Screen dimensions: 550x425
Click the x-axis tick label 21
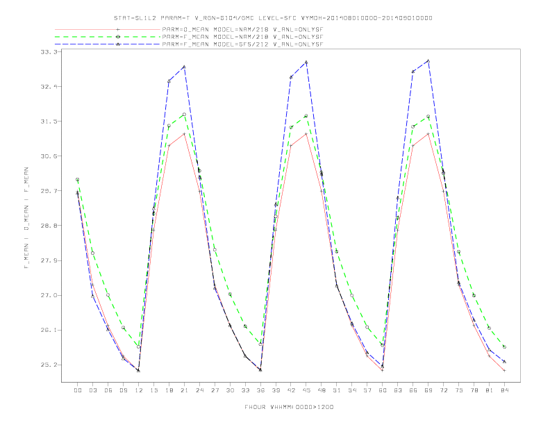point(184,390)
